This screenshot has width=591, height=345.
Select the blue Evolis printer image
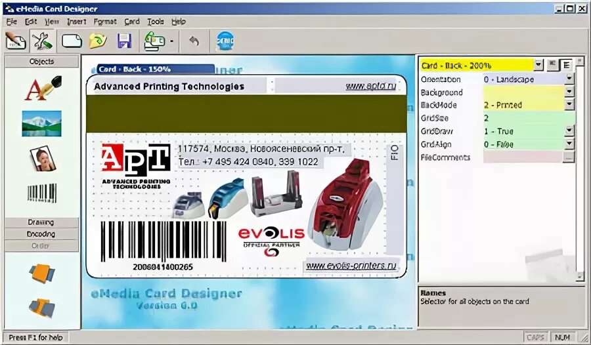228,199
